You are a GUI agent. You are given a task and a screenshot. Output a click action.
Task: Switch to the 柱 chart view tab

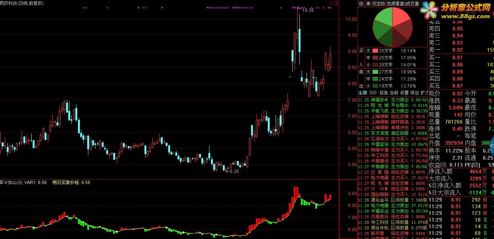(x=361, y=3)
